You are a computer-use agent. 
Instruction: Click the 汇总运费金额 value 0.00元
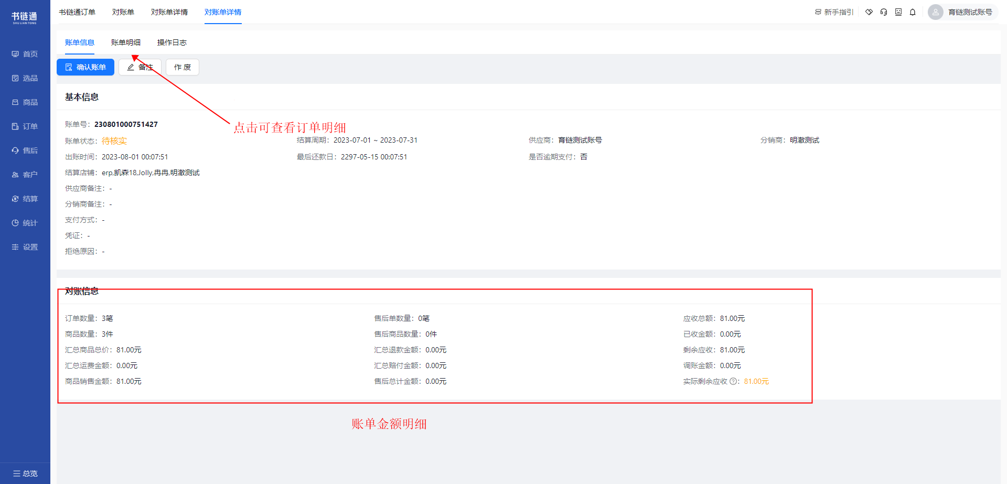(x=127, y=365)
